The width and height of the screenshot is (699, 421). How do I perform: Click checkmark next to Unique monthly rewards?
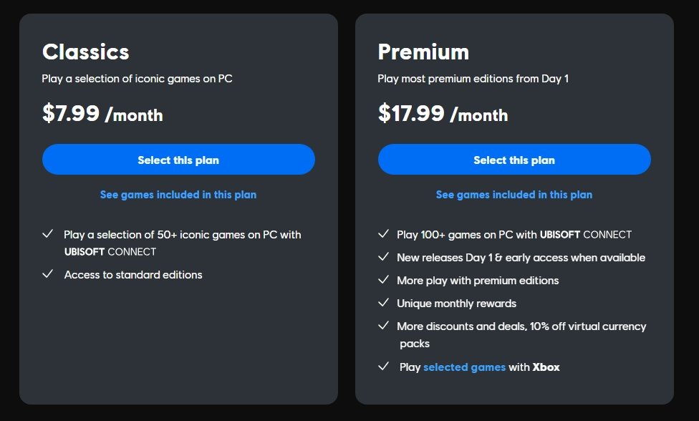[384, 303]
